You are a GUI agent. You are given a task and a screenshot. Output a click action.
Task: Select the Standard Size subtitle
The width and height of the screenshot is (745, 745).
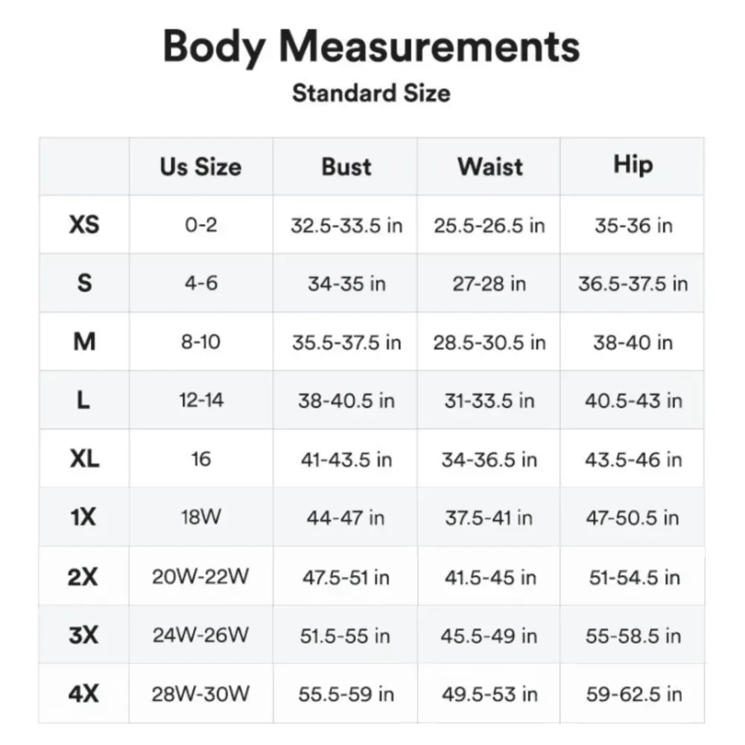371,92
